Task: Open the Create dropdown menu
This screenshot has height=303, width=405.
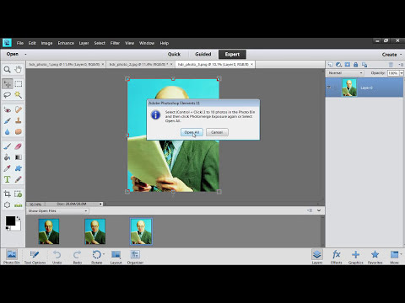Action: pyautogui.click(x=391, y=55)
